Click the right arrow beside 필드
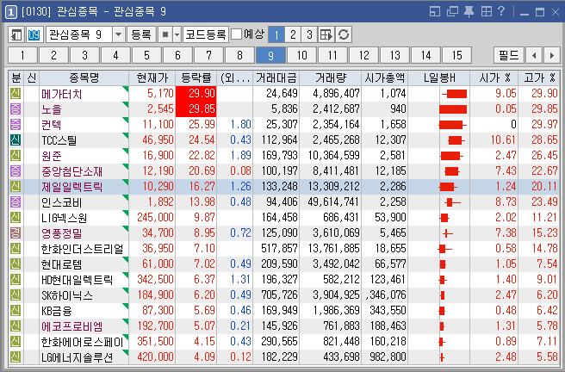 552,55
